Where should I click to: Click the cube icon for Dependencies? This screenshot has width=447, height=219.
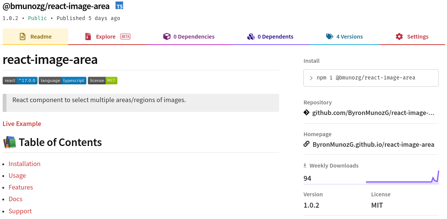(167, 36)
